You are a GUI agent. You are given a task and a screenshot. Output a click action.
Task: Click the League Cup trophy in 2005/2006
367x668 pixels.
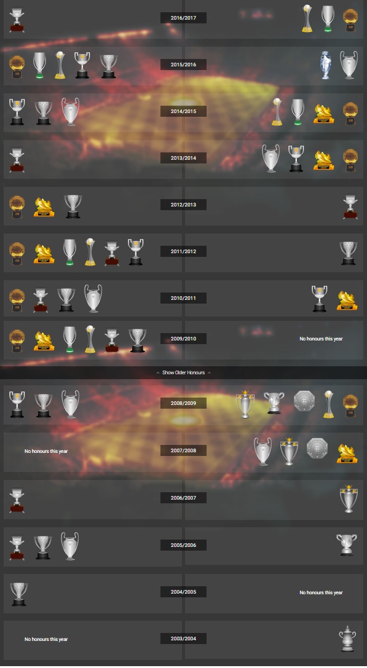pyautogui.click(x=347, y=544)
